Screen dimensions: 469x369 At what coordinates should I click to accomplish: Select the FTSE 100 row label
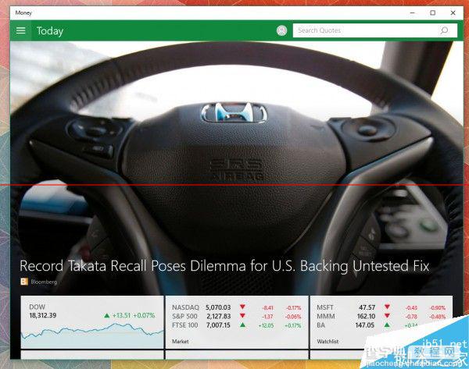184,325
